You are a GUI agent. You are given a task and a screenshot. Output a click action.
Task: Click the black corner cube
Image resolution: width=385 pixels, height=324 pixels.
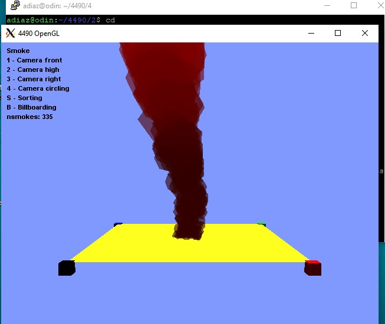[x=67, y=268]
